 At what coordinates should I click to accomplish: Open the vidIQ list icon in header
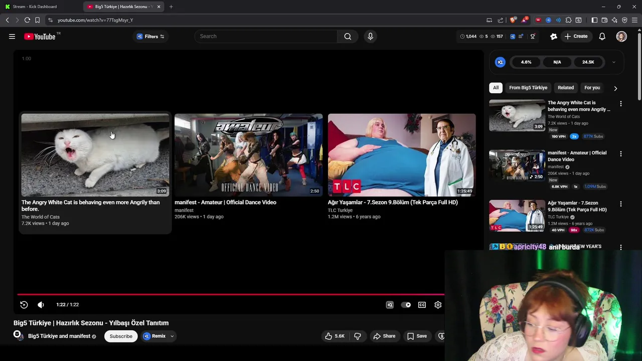[521, 36]
